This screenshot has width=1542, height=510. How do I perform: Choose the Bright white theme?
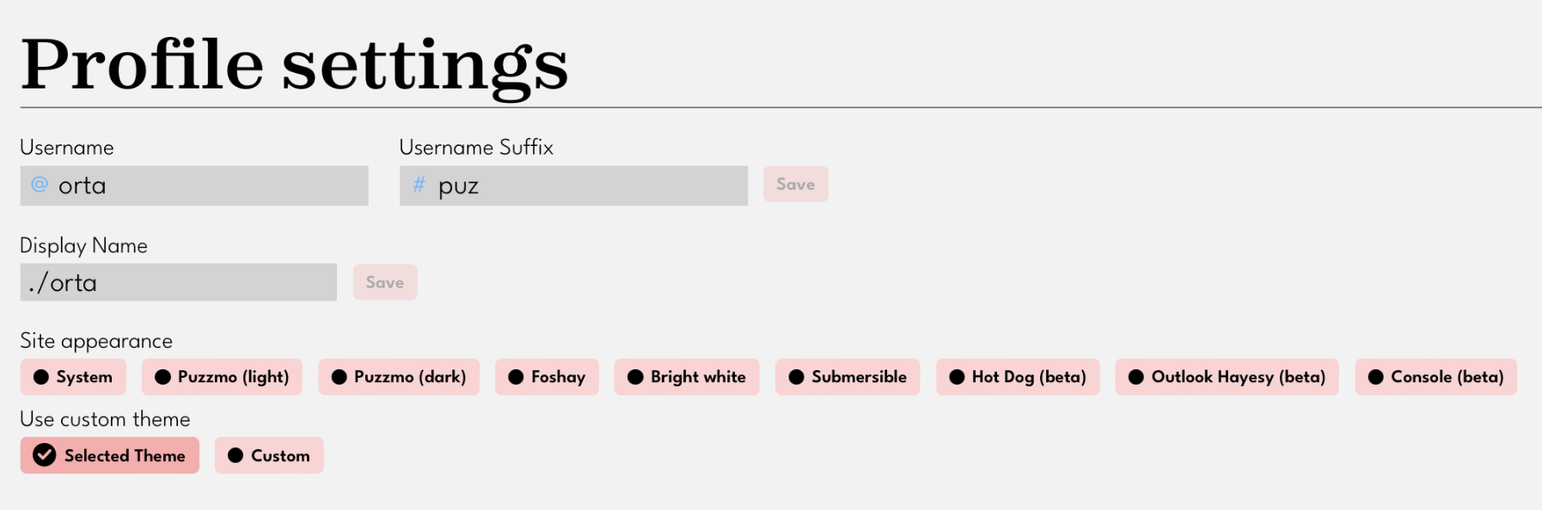click(687, 376)
